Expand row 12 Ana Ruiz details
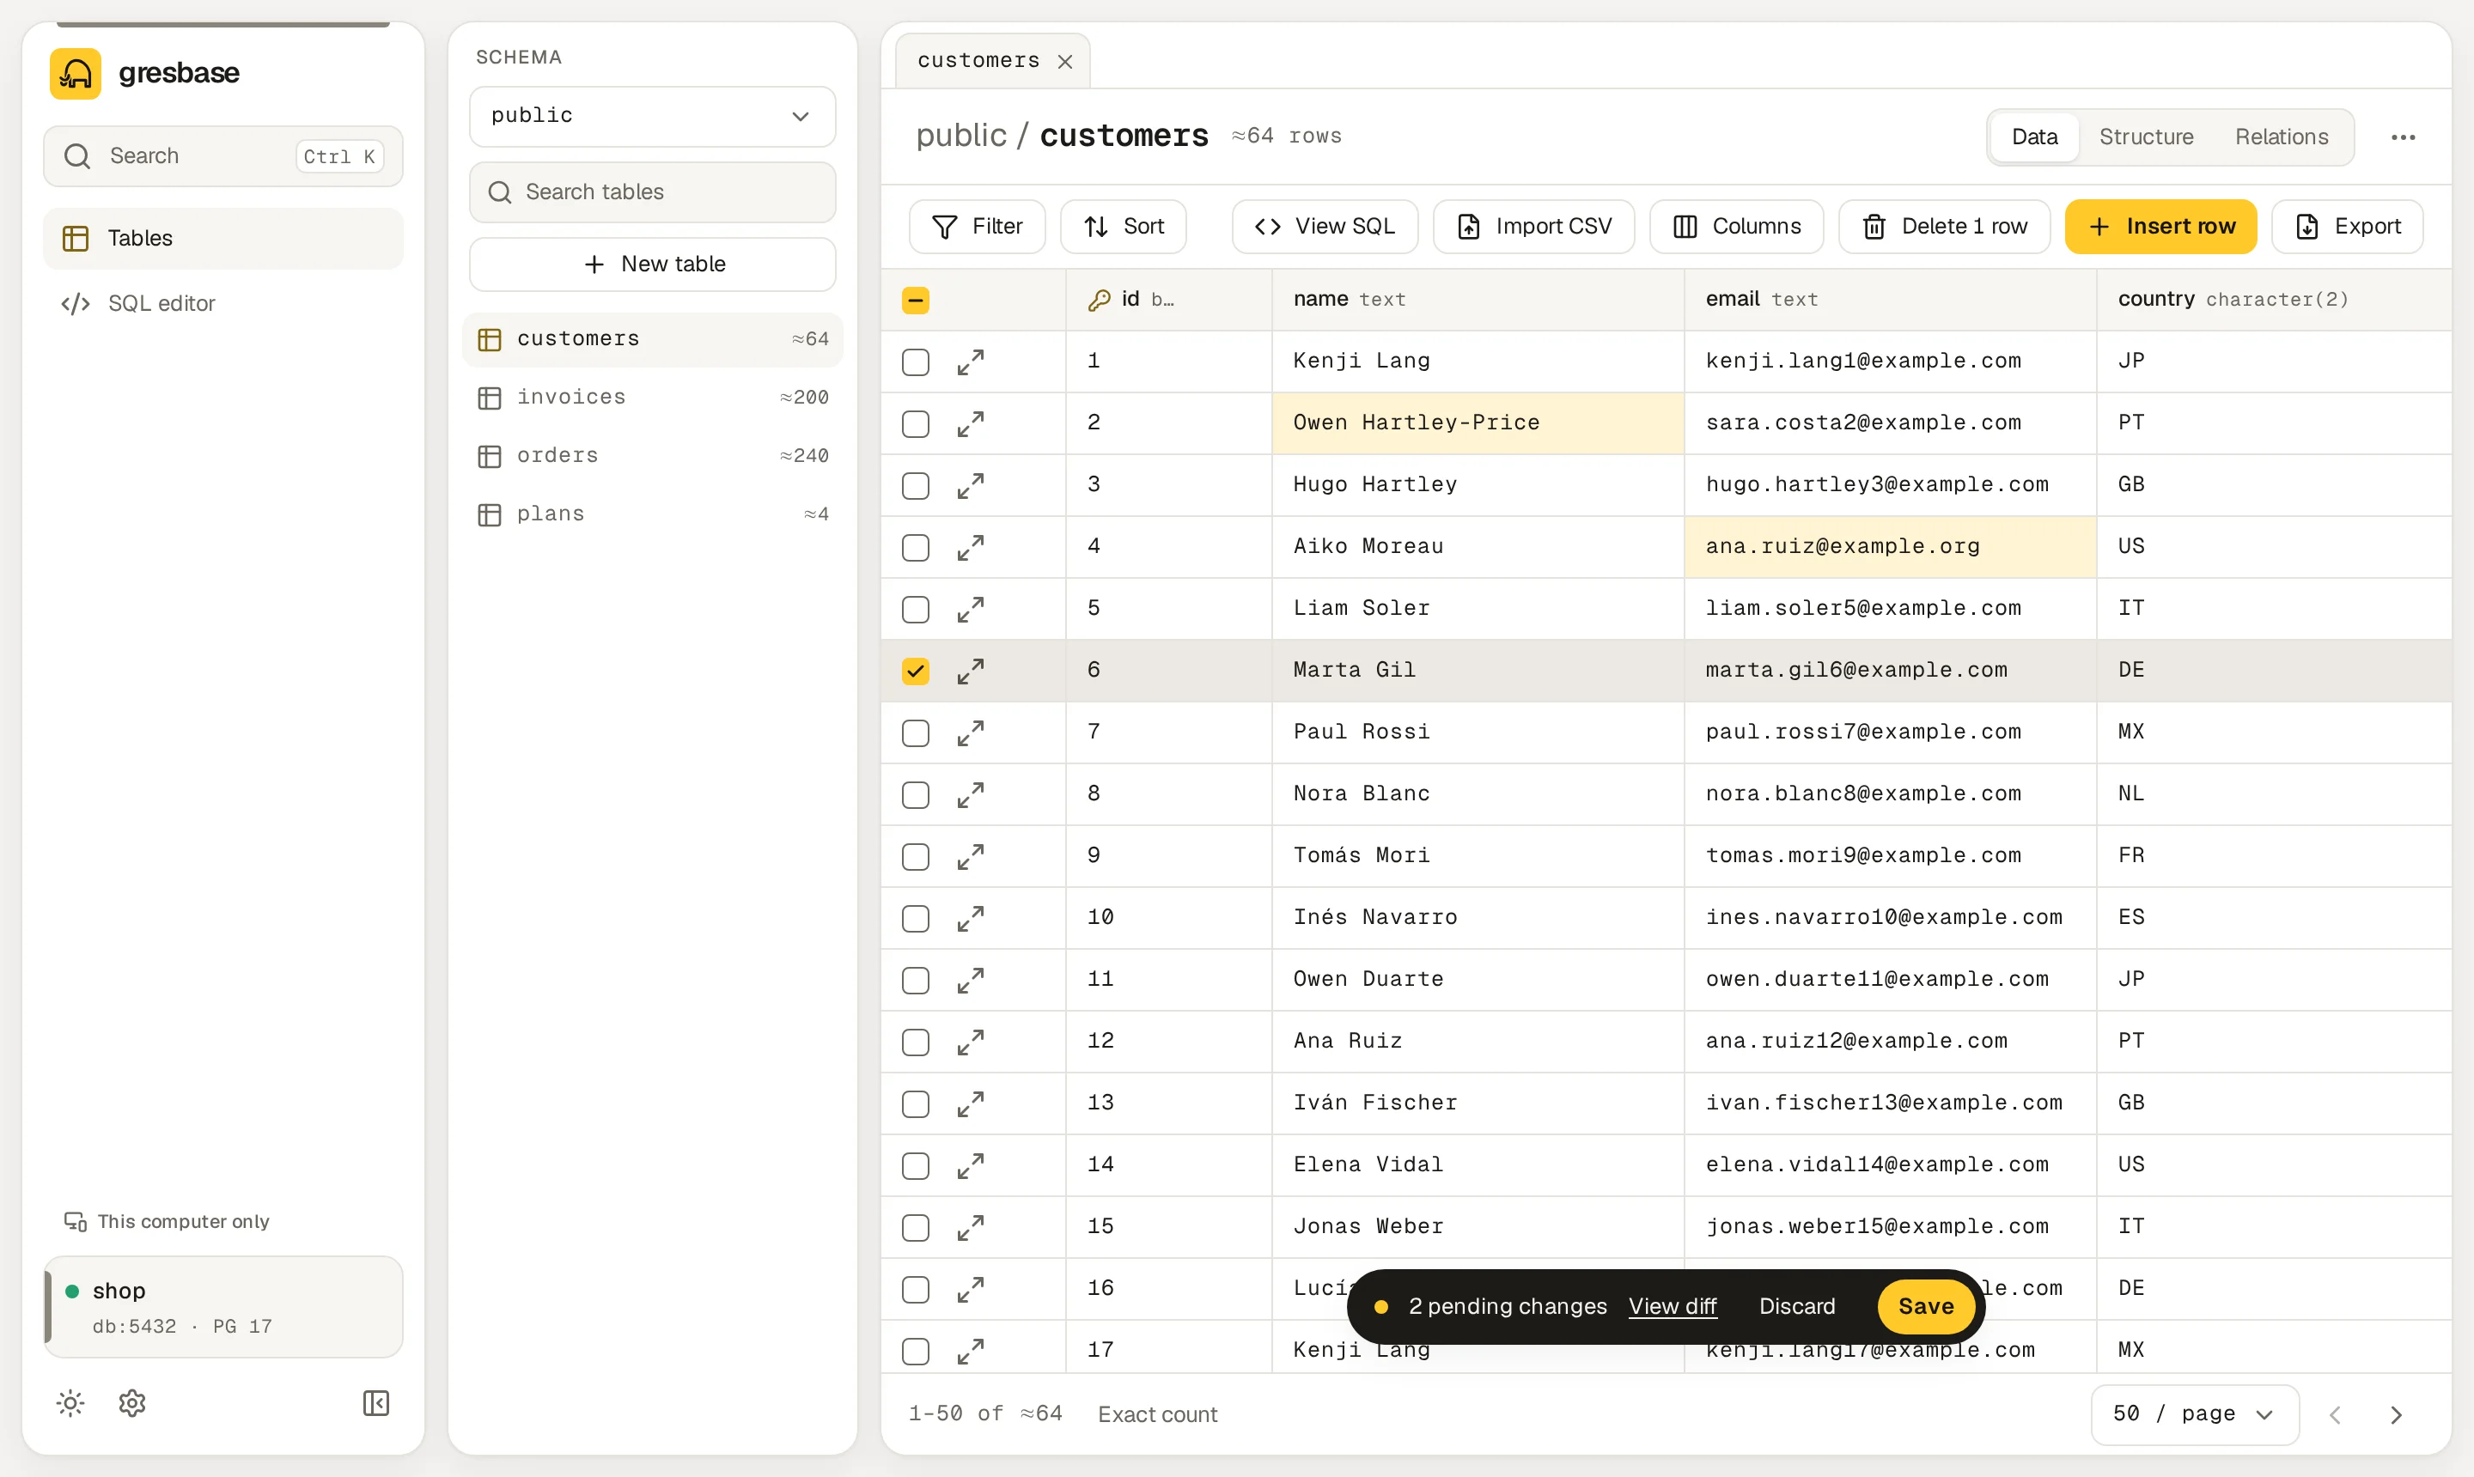 point(971,1042)
